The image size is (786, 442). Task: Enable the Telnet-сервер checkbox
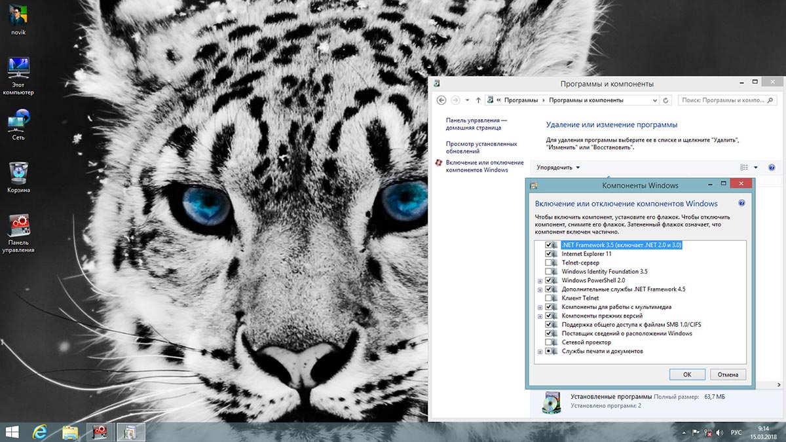(x=548, y=263)
